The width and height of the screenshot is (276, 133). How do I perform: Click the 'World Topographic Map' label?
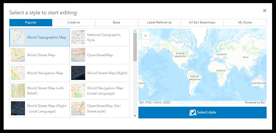(x=47, y=37)
